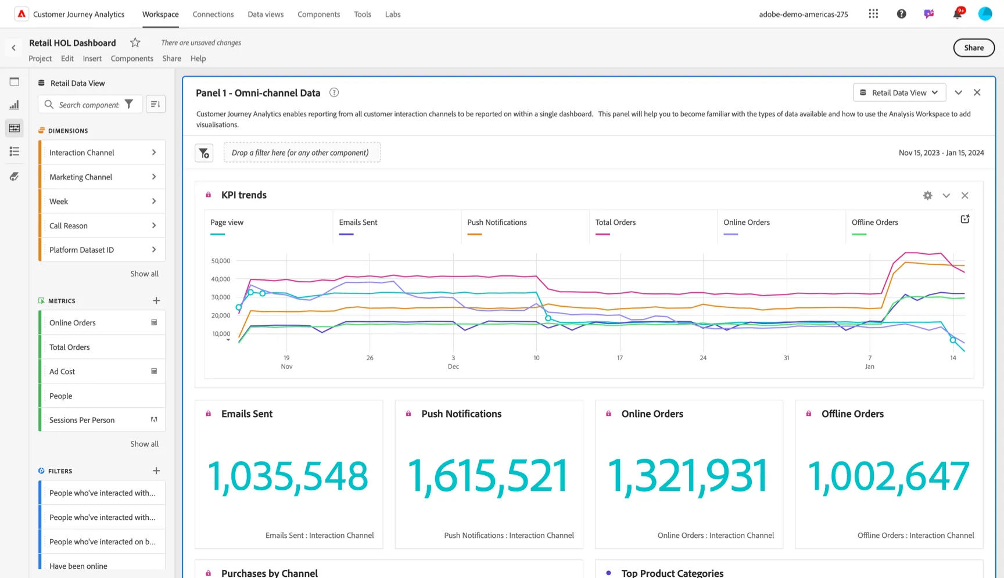Open the Visualizations icon in left rail
Screen dimensions: 1004x578
coord(15,105)
